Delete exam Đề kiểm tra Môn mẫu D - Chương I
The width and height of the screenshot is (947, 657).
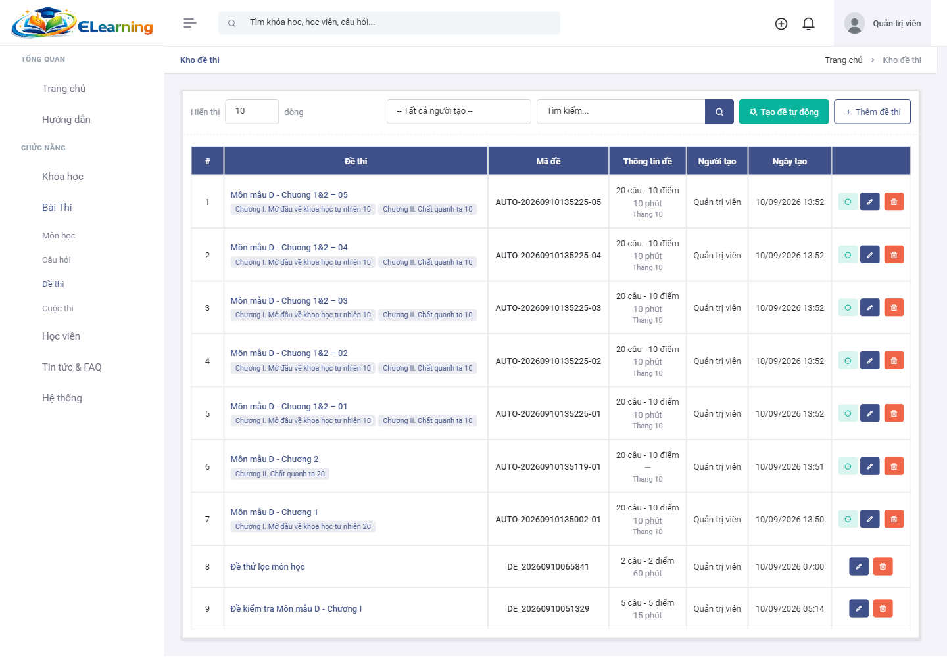883,608
